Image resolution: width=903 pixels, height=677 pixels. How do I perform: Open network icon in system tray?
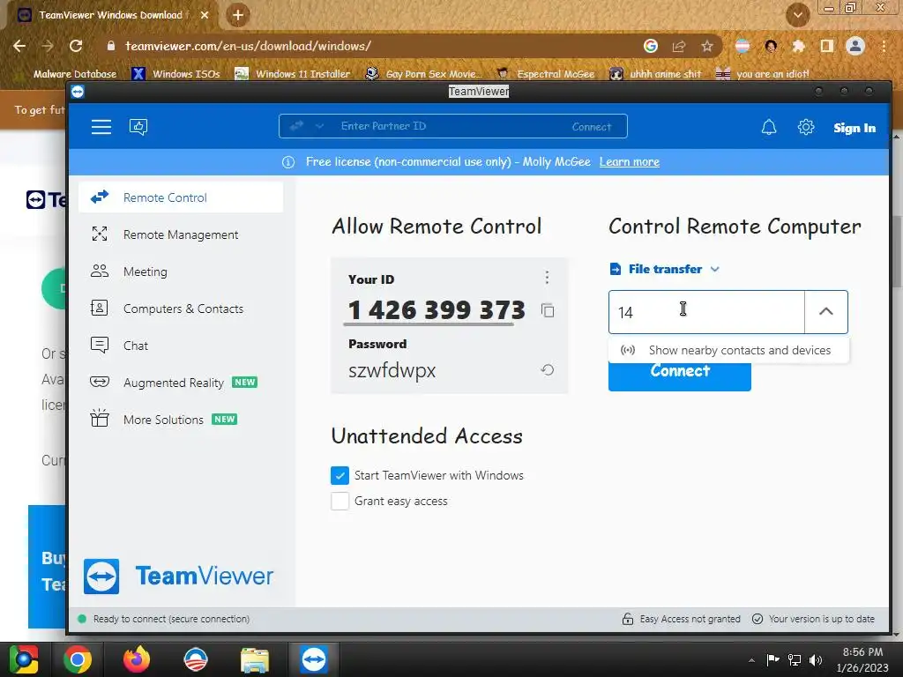[795, 660]
